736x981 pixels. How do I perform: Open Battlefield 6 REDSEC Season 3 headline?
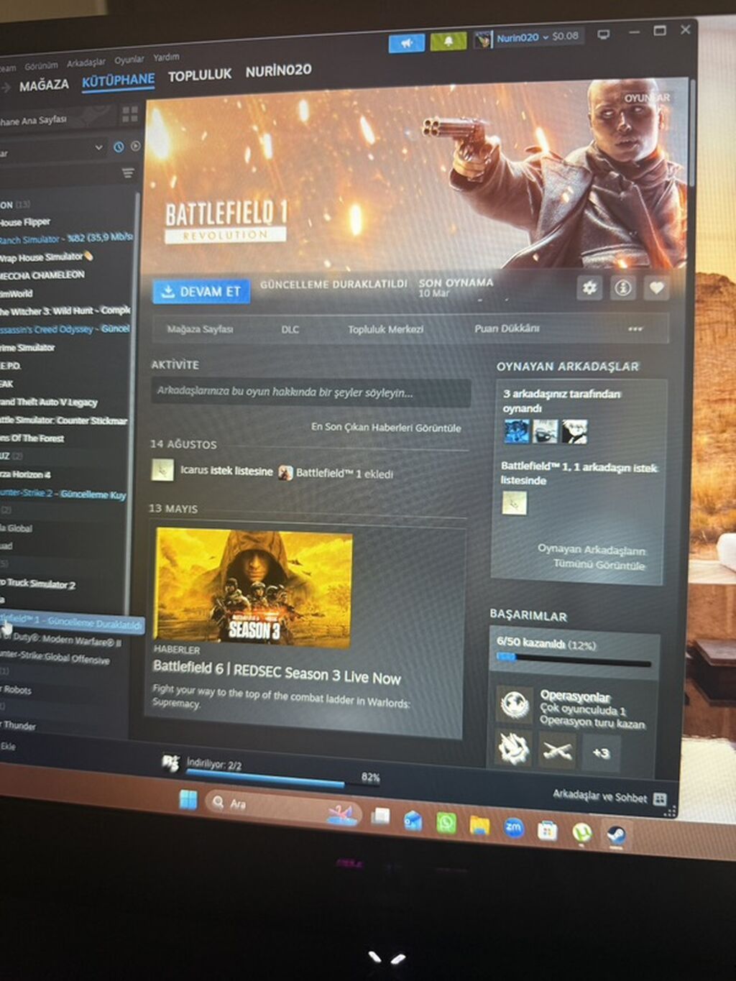[277, 672]
